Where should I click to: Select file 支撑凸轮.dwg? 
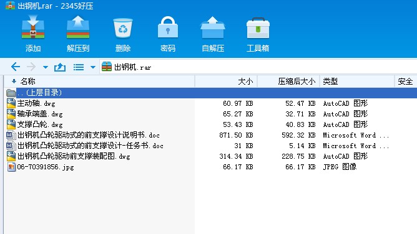(x=40, y=124)
